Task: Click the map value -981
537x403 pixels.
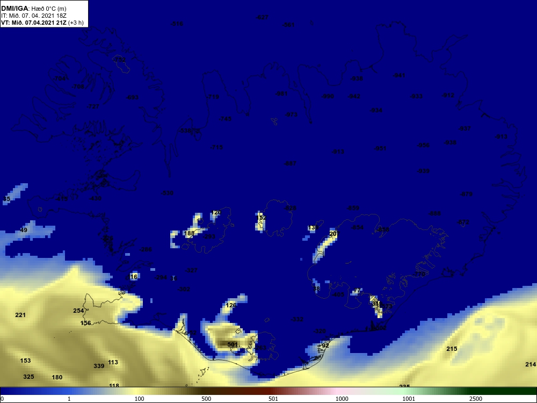Action: click(x=281, y=93)
